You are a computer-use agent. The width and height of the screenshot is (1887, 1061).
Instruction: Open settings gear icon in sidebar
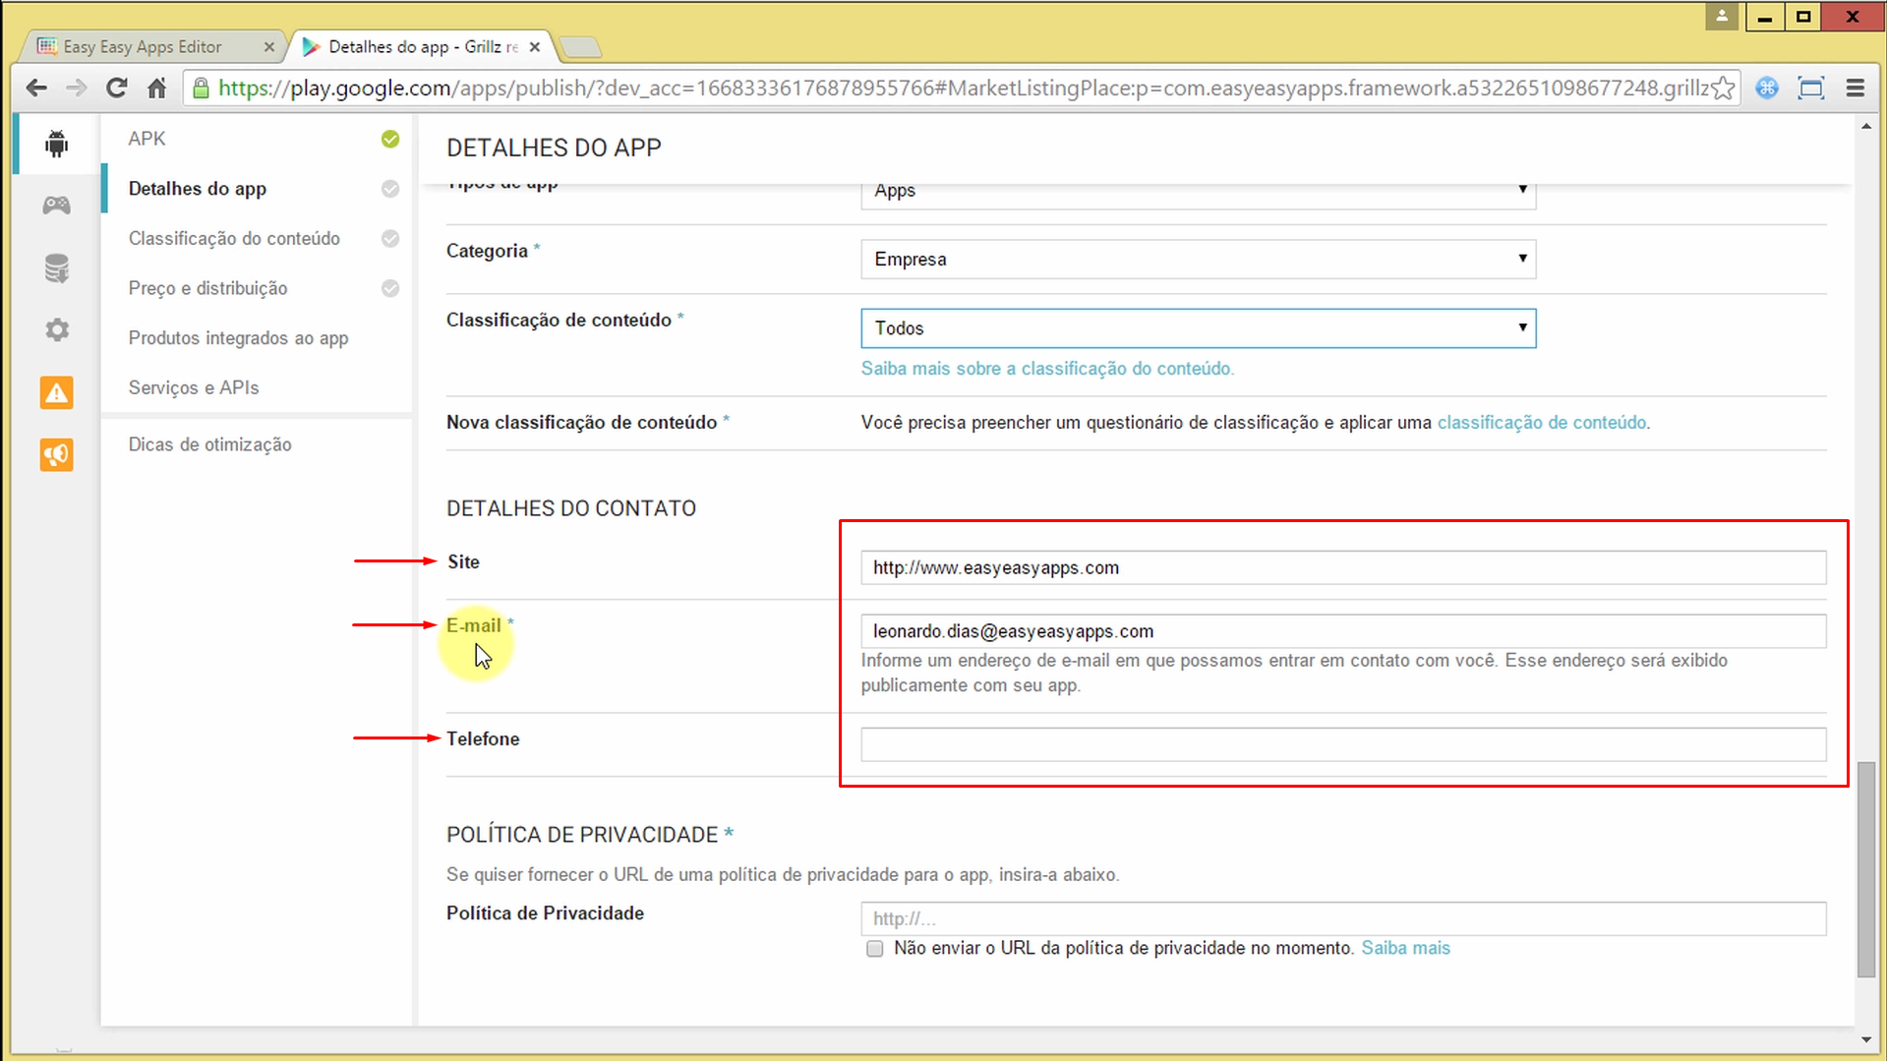point(56,329)
